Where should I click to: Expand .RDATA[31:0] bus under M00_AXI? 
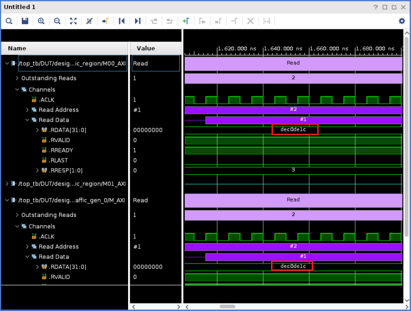pos(37,130)
